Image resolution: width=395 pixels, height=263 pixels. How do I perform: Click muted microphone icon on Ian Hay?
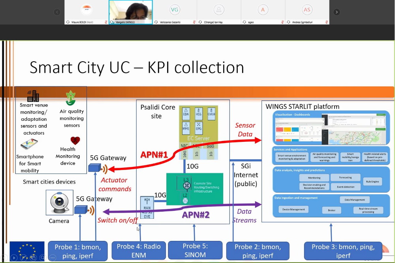[x=238, y=22]
